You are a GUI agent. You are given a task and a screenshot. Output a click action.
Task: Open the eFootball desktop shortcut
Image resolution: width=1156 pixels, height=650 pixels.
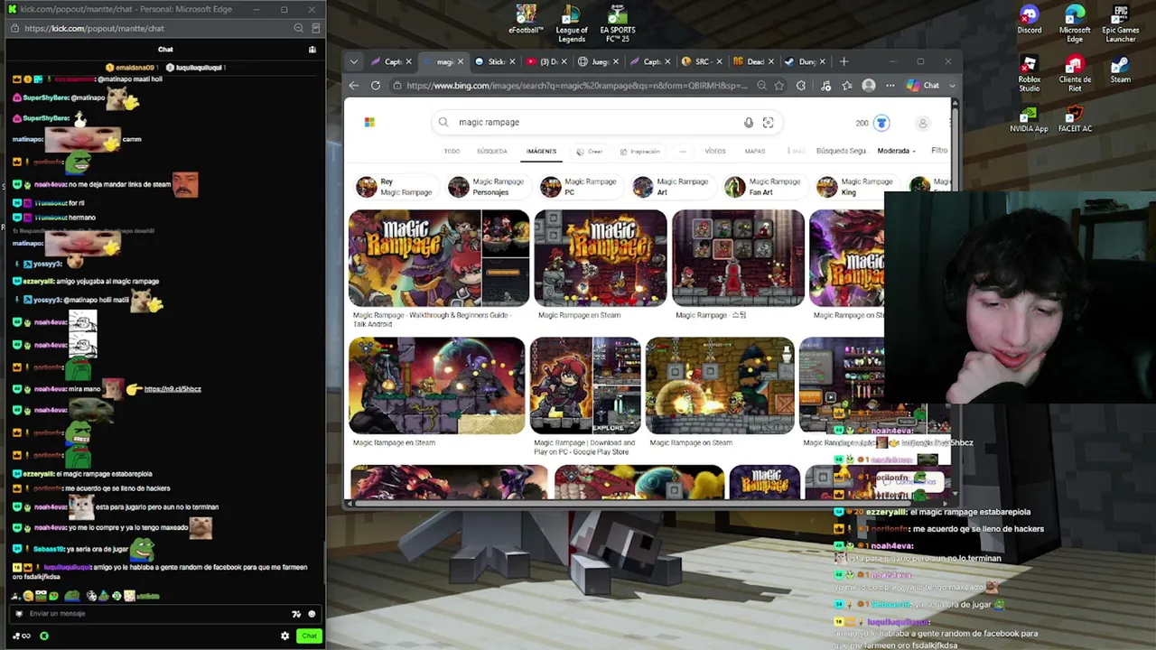(x=526, y=20)
